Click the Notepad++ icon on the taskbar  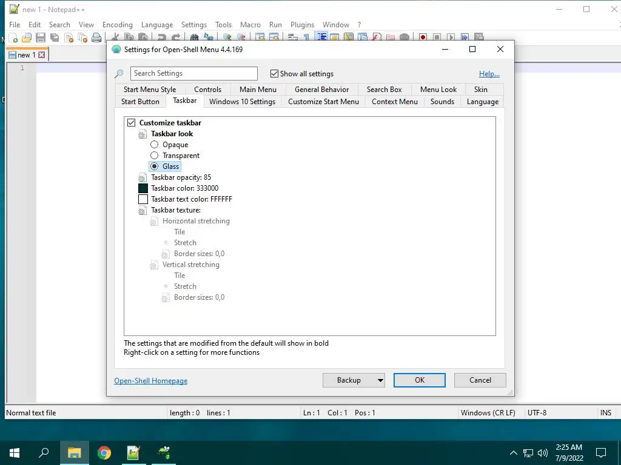[x=133, y=452]
